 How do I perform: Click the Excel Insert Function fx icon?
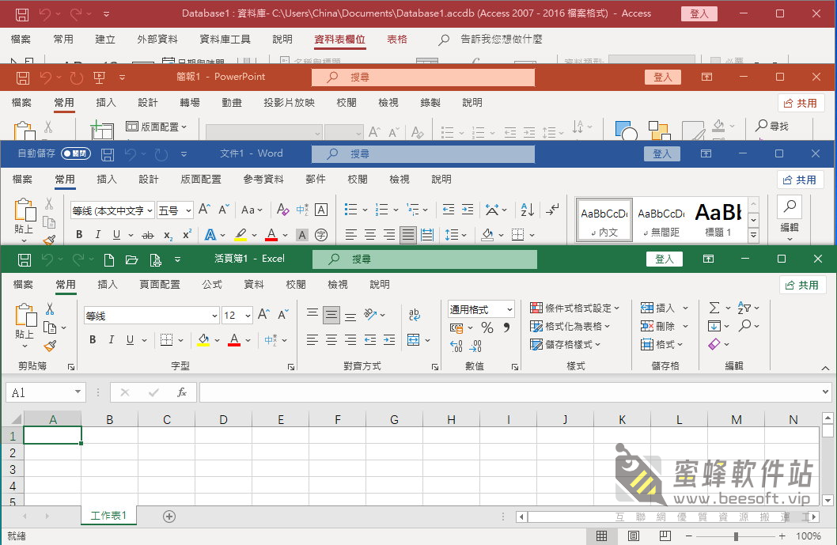181,392
